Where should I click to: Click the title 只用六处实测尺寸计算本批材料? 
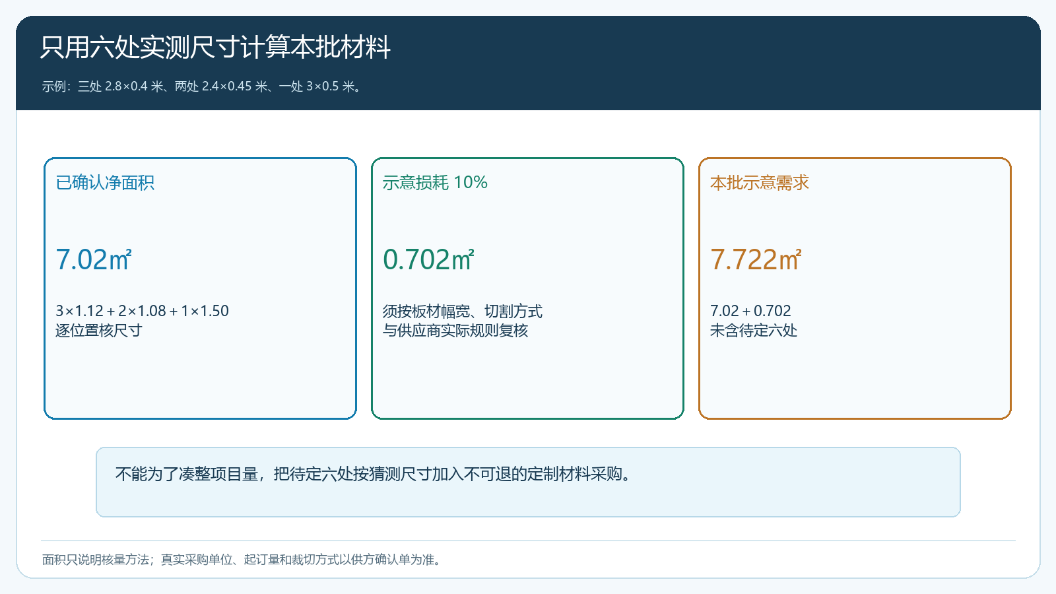point(215,48)
